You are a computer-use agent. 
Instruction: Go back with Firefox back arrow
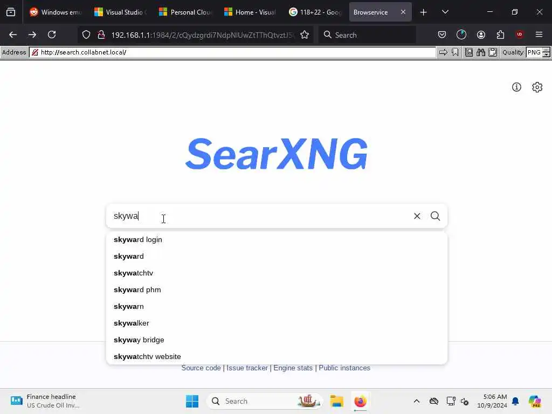click(13, 34)
